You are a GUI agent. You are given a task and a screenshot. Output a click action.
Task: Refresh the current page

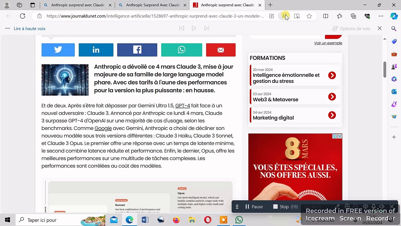tap(23, 16)
